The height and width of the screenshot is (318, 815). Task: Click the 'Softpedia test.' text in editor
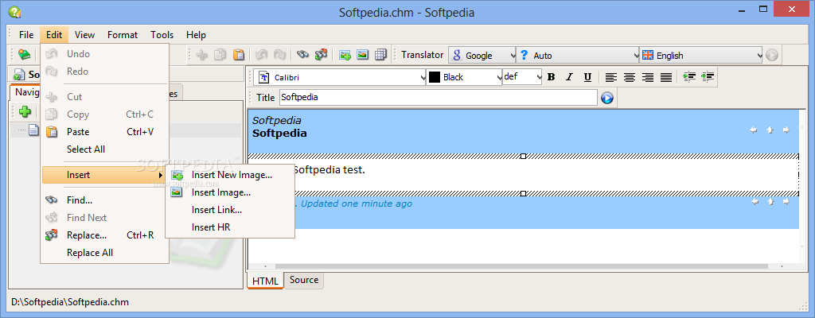pos(330,170)
